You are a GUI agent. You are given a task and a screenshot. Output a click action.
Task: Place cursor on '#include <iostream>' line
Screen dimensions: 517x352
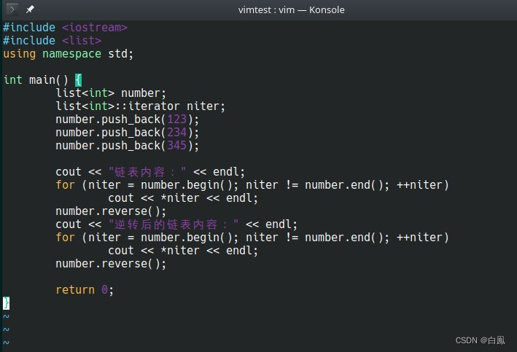point(66,28)
